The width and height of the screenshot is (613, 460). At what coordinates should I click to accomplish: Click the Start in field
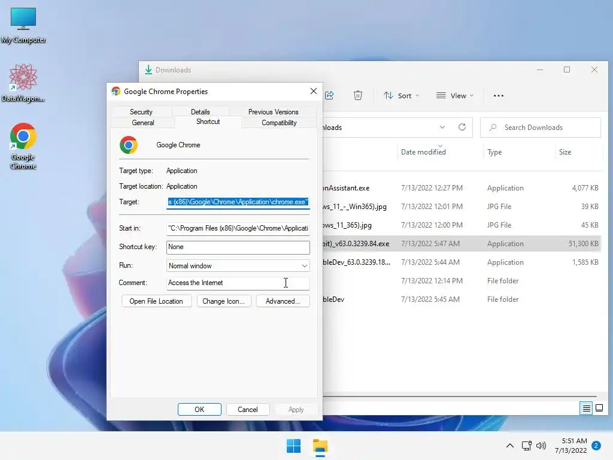tap(238, 228)
